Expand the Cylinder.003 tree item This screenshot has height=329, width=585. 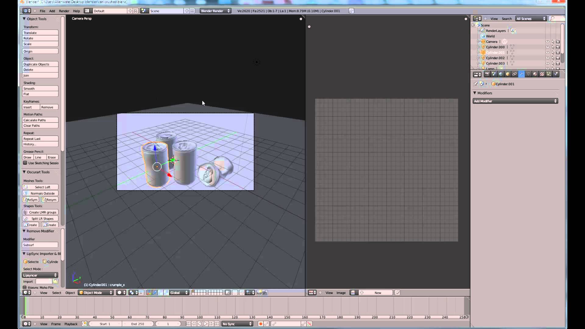pyautogui.click(x=478, y=63)
